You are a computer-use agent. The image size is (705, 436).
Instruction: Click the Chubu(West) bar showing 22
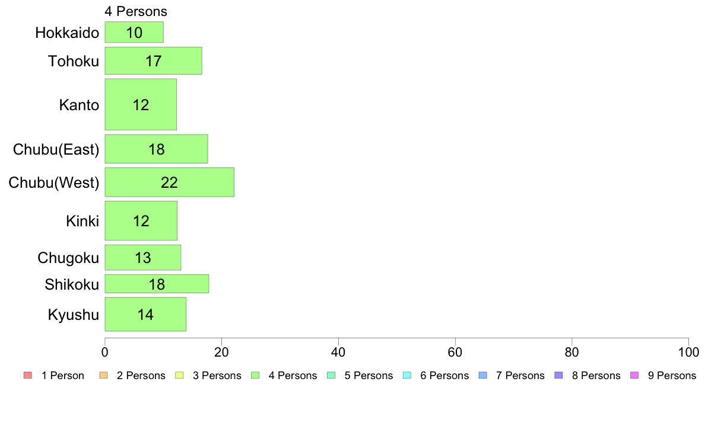[x=170, y=182]
